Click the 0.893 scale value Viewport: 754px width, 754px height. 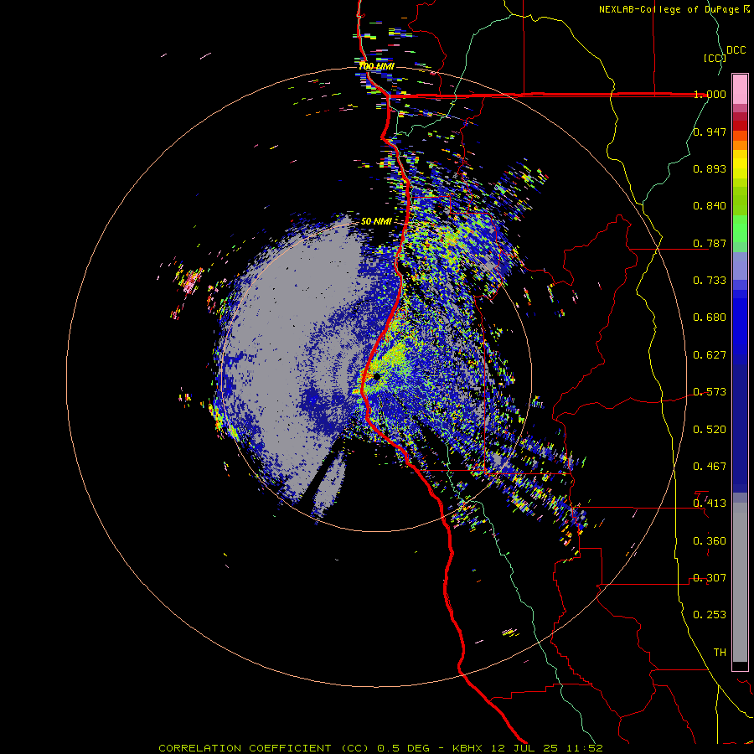point(710,168)
